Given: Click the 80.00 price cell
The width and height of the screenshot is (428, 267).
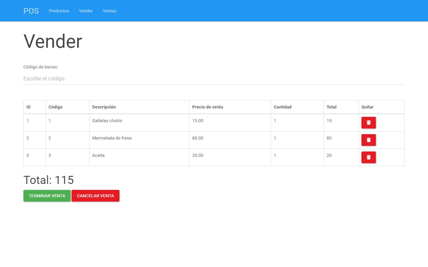Looking at the screenshot, I should [x=198, y=138].
